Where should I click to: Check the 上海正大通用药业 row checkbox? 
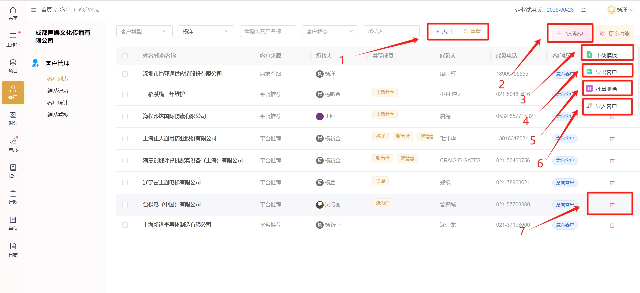click(125, 138)
